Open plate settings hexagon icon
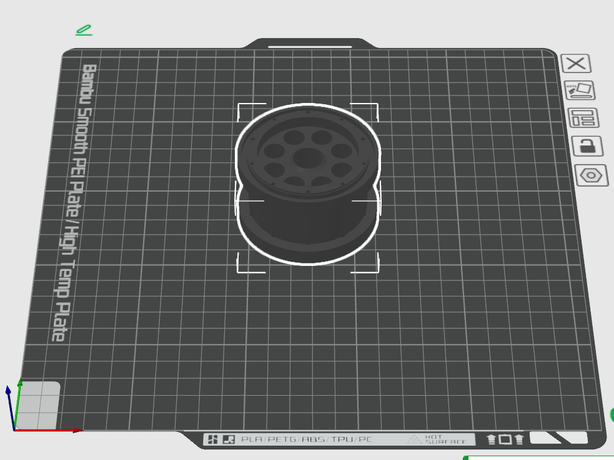This screenshot has width=614, height=460. point(592,175)
